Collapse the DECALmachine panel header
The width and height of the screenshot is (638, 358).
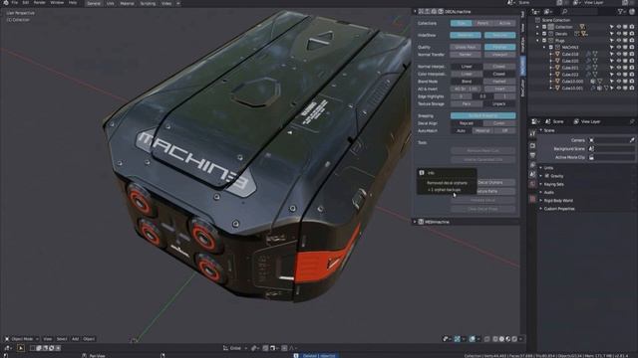[415, 12]
